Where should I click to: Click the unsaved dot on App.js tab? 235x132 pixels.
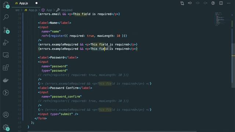(x=36, y=3)
